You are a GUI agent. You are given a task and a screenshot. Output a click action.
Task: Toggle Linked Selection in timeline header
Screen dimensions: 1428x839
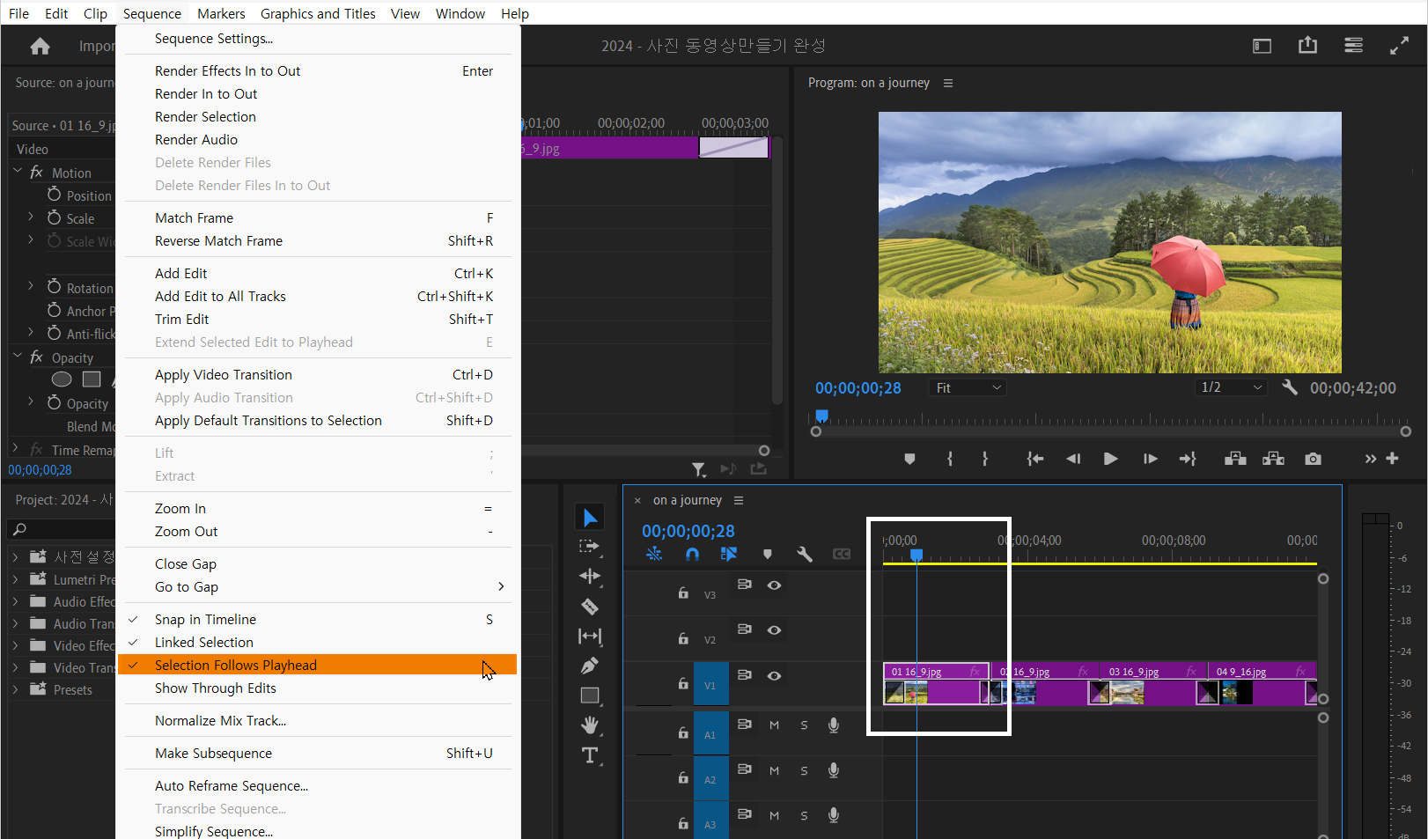coord(728,554)
